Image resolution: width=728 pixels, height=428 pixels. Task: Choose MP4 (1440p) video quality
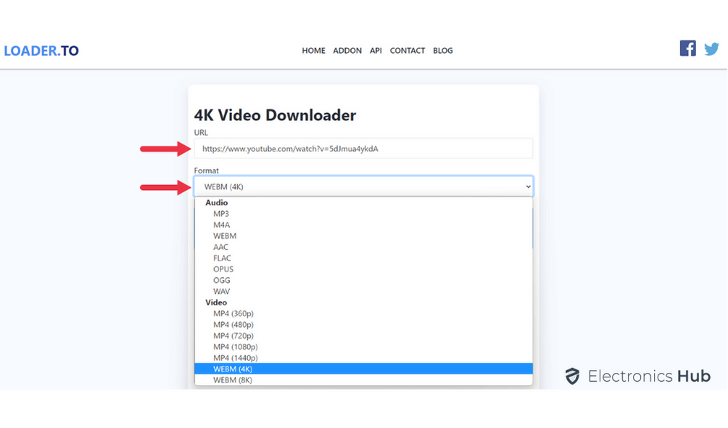click(363, 358)
